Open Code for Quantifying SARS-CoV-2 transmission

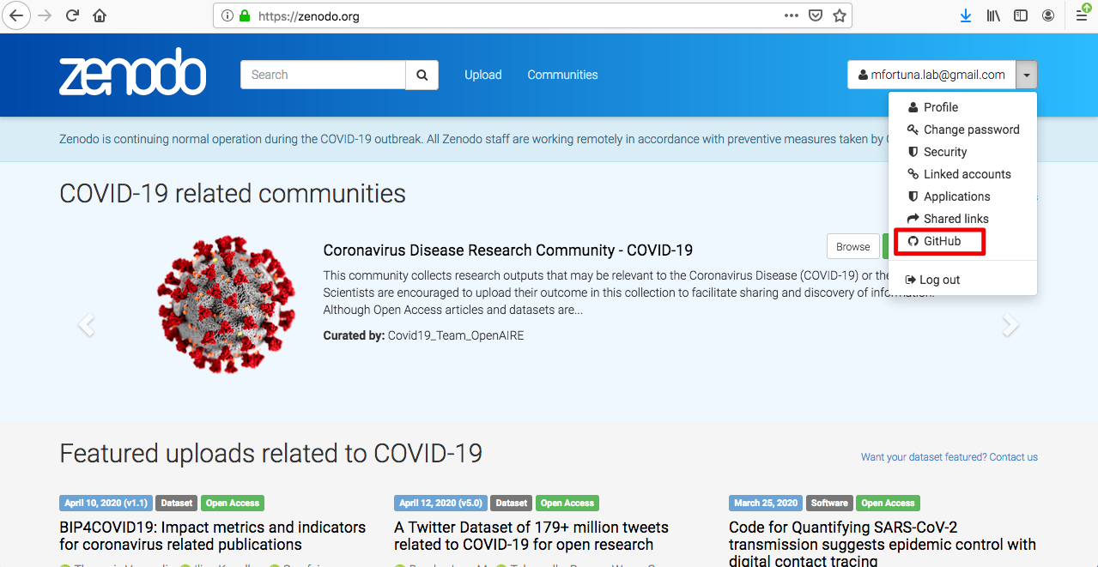click(883, 544)
